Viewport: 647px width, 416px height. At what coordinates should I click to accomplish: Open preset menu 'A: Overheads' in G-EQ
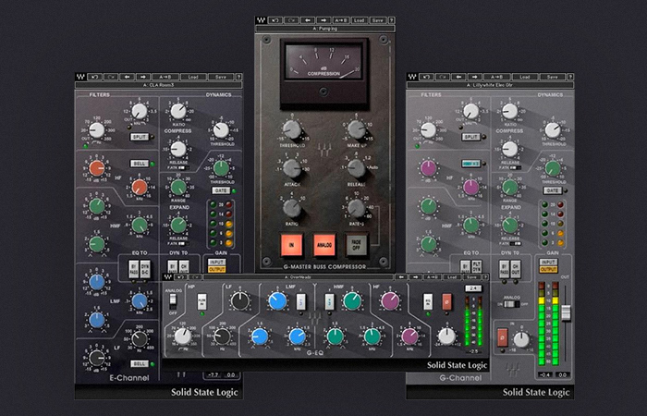click(299, 277)
